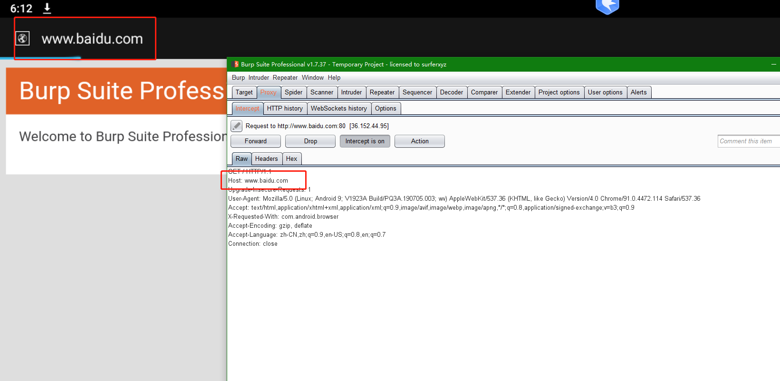Click the Burp Suite logo in title bar
Viewport: 780px width, 381px height.
click(x=235, y=64)
